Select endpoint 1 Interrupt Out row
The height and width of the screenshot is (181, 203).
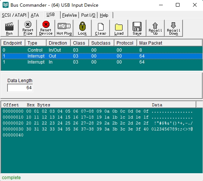pos(102,56)
